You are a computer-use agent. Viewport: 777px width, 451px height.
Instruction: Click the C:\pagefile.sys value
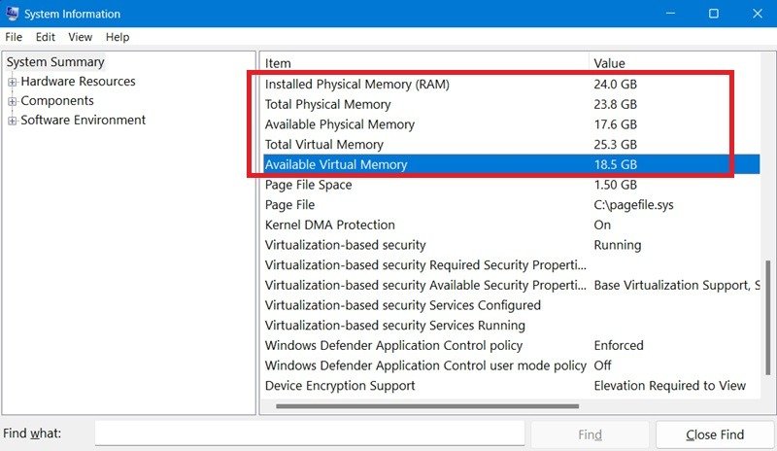pos(633,205)
